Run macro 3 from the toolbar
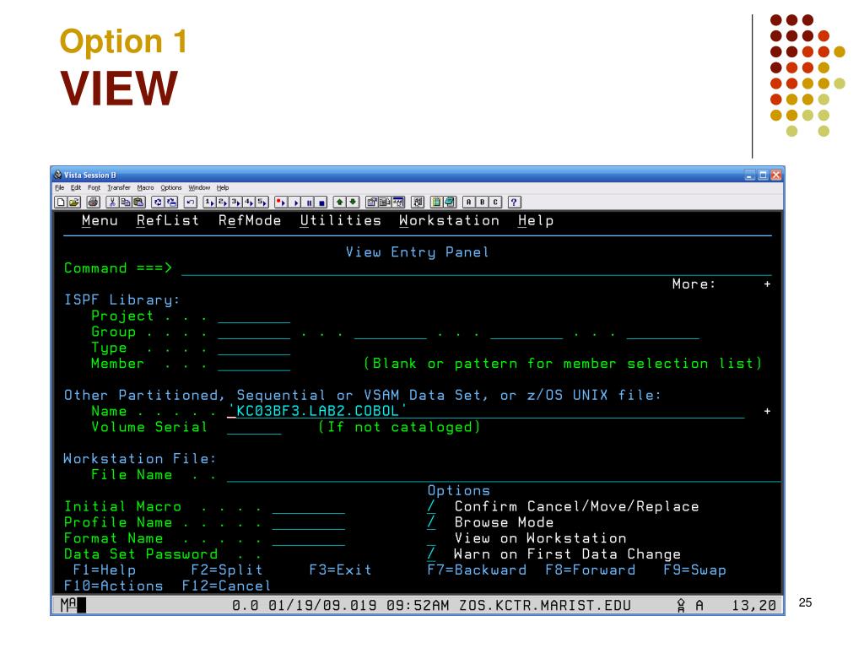864x648 pixels. 236,202
